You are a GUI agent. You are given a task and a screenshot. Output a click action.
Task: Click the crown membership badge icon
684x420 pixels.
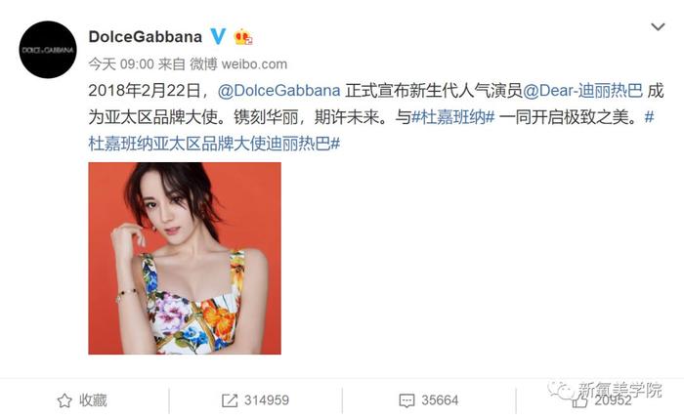click(x=244, y=37)
